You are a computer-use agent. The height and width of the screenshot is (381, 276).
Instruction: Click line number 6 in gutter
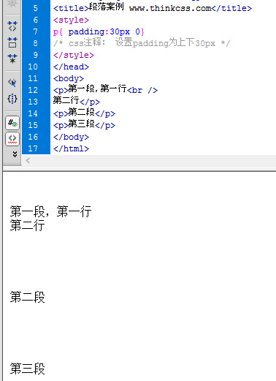pos(36,20)
